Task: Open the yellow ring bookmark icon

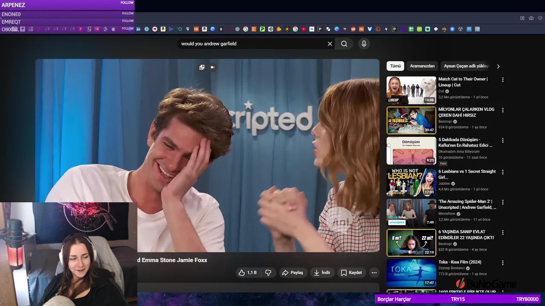Action: coord(287,29)
